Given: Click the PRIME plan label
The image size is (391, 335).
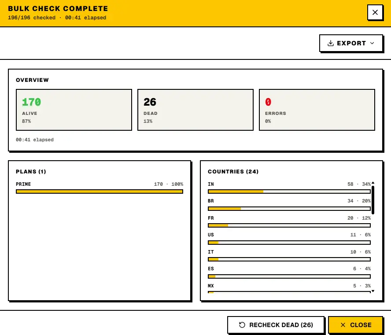Looking at the screenshot, I should pyautogui.click(x=23, y=184).
